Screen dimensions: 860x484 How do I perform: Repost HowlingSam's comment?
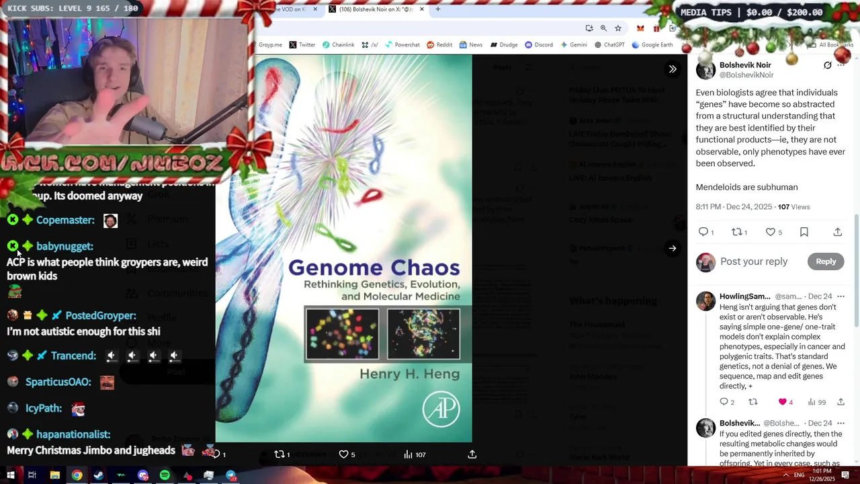752,402
